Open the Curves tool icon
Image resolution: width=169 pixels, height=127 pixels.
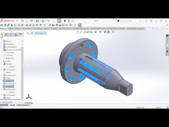point(75,25)
